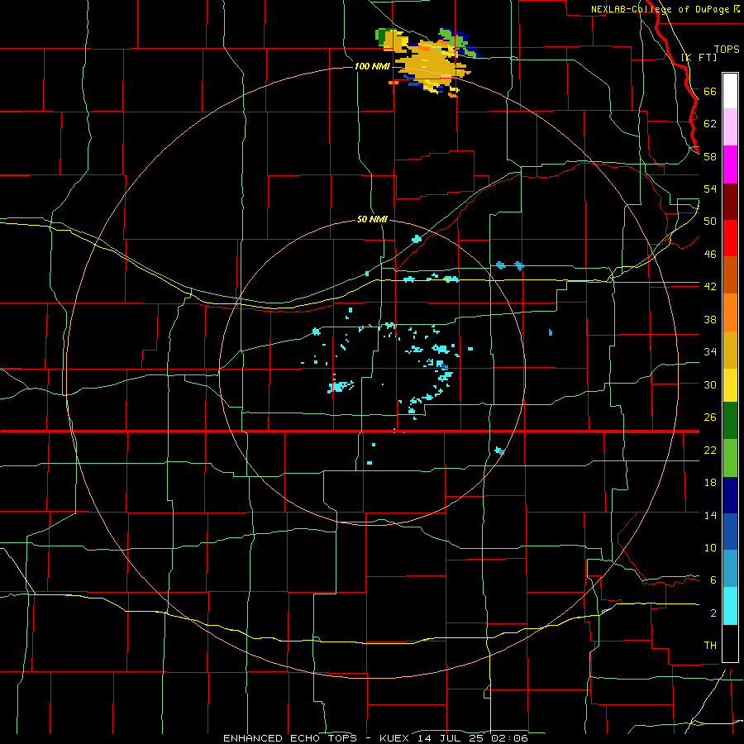744x744 pixels.
Task: Select the bright red legend swatch
Action: (730, 238)
